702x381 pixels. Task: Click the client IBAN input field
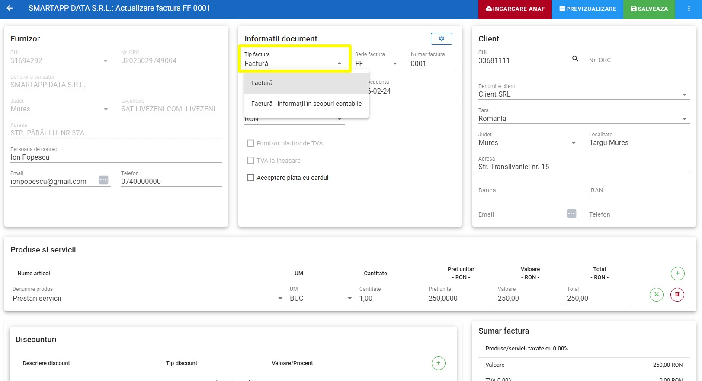(638, 190)
